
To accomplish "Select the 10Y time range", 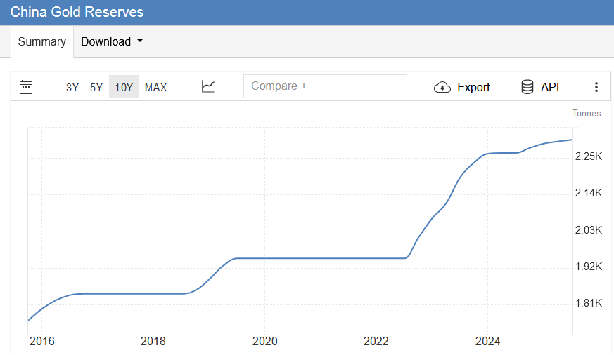I will pos(124,87).
